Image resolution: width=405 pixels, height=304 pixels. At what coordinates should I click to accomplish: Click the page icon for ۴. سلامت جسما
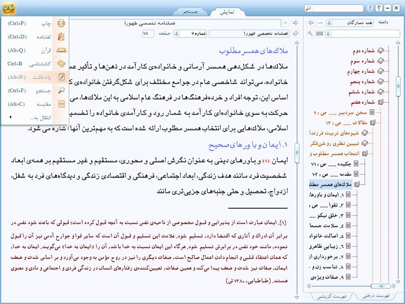348,225
